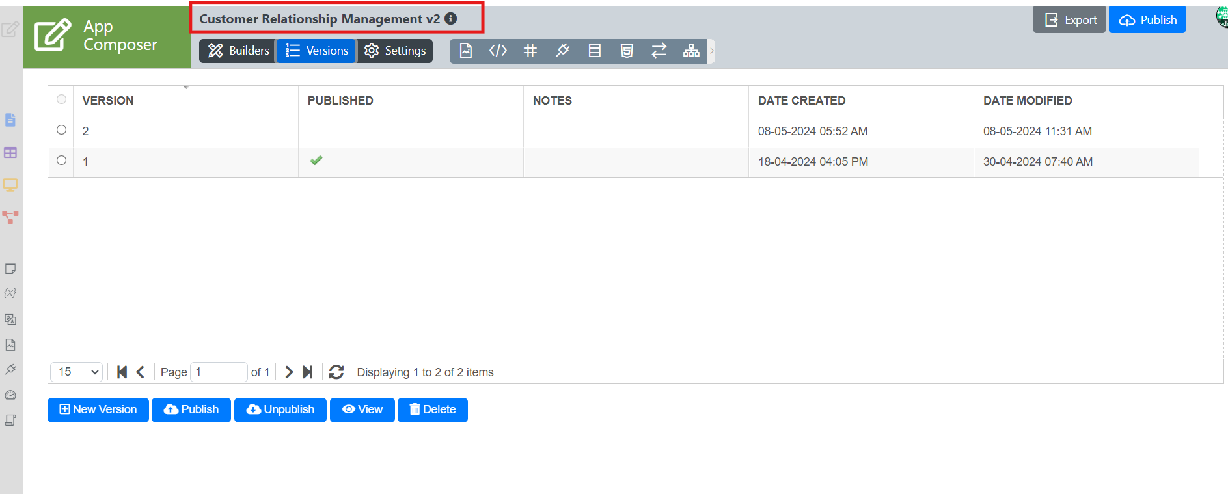Expand the toolbar overflow chevron
The height and width of the screenshot is (494, 1228).
point(712,51)
